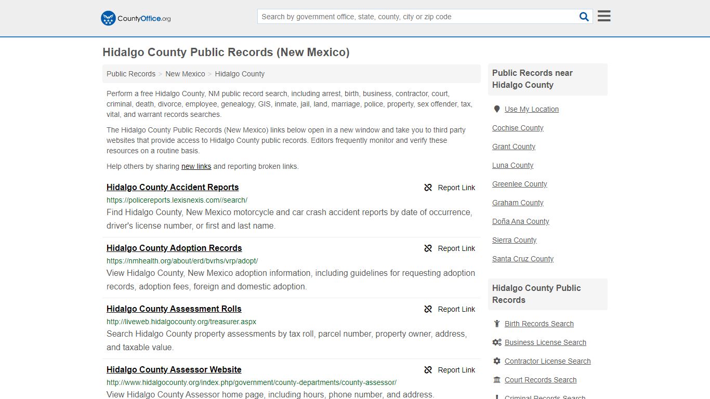Report the Accident Reports link
710x399 pixels.
pyautogui.click(x=456, y=188)
